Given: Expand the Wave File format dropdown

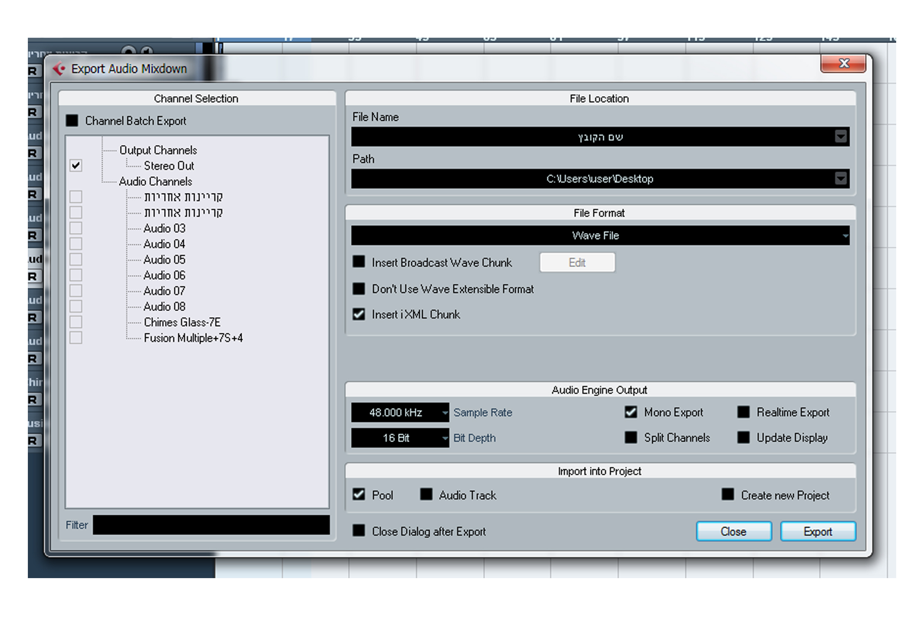Looking at the screenshot, I should coord(845,236).
